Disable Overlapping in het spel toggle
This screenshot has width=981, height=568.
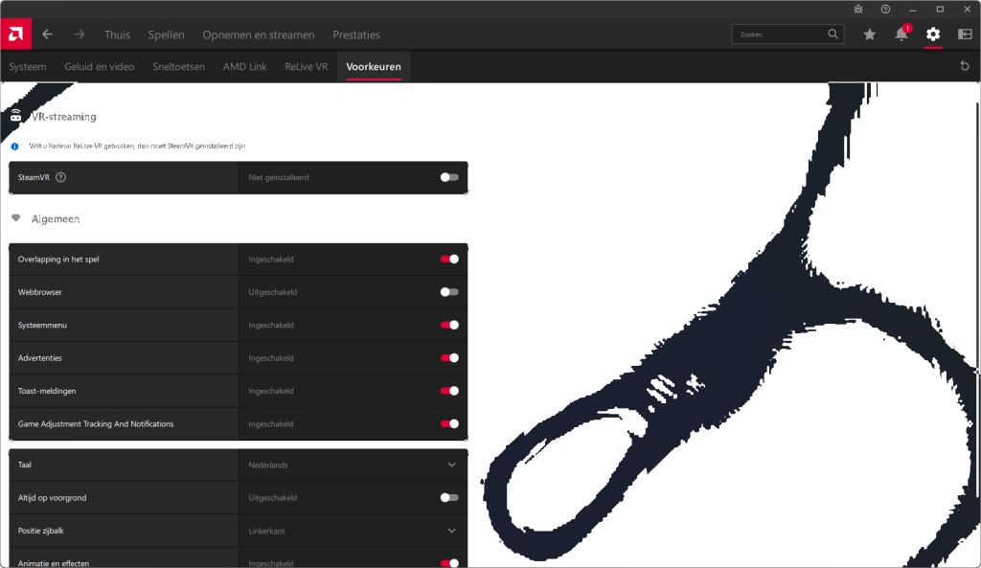pos(448,259)
